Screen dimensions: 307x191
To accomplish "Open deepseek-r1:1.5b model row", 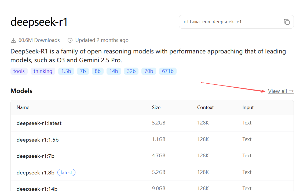I will tap(152, 139).
